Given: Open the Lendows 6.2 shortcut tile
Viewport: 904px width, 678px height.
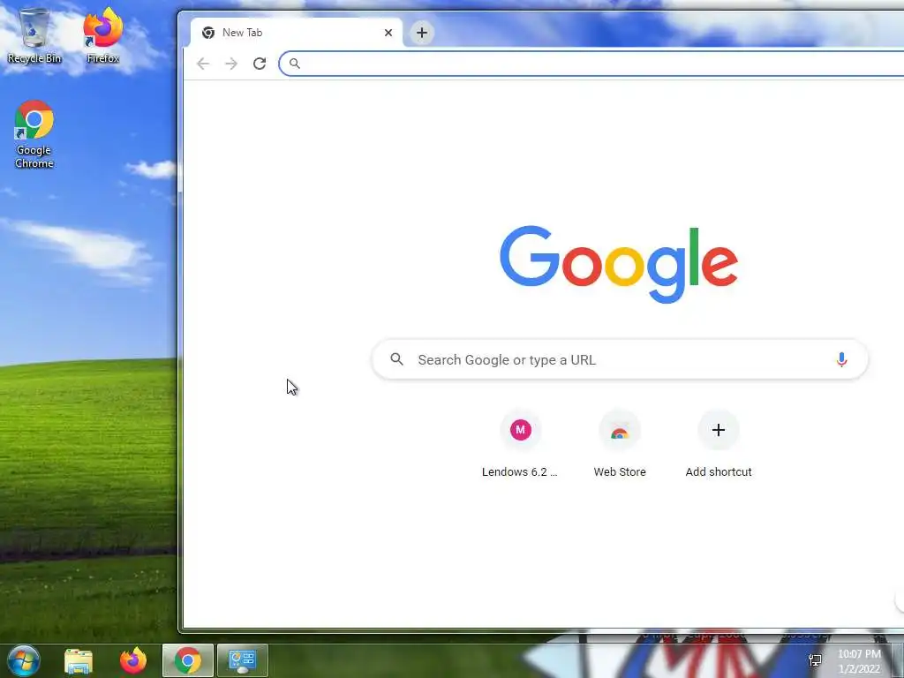Looking at the screenshot, I should tap(520, 445).
